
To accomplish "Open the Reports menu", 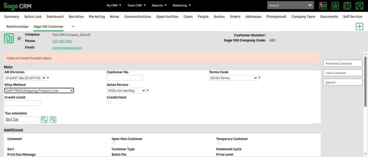I will [159, 5].
